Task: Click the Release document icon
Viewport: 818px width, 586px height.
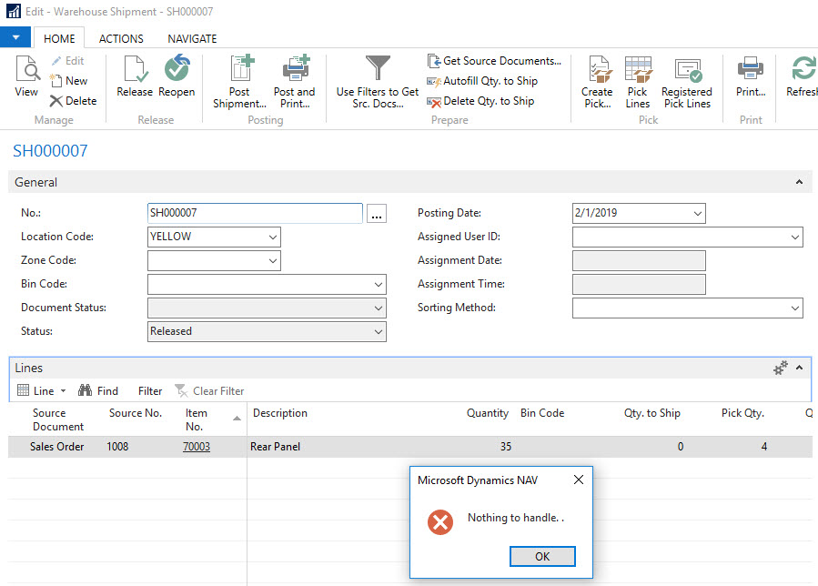Action: point(135,69)
